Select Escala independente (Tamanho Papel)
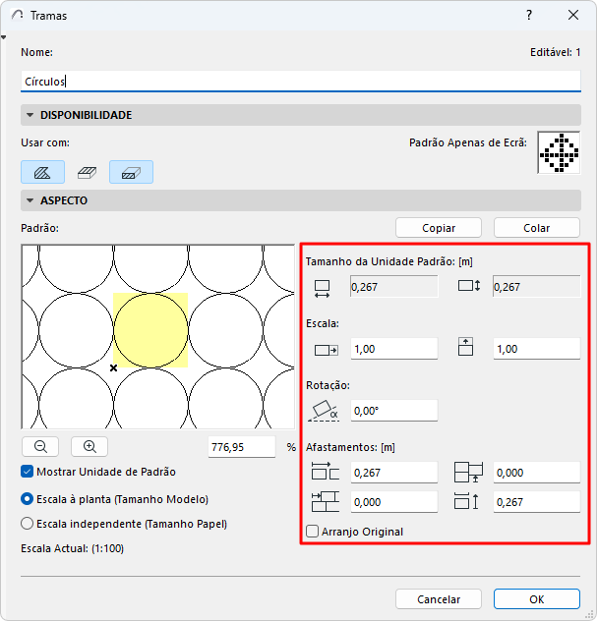 [27, 524]
